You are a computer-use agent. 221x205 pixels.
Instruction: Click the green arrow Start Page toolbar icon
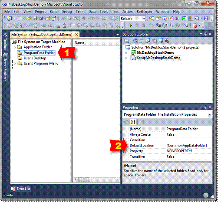[184, 19]
